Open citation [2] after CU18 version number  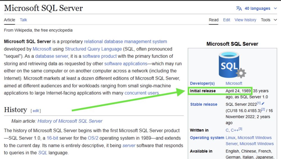click(x=263, y=109)
